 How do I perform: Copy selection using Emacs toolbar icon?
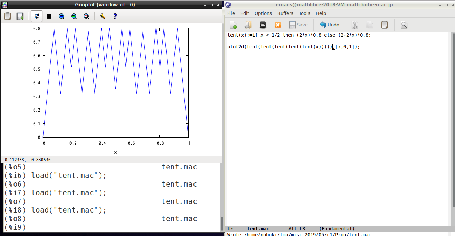[370, 25]
